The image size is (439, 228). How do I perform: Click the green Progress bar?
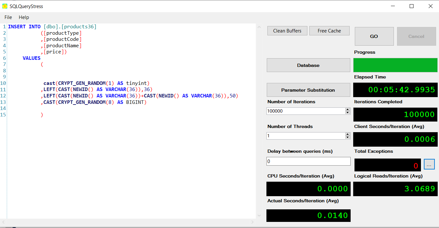tap(395, 65)
